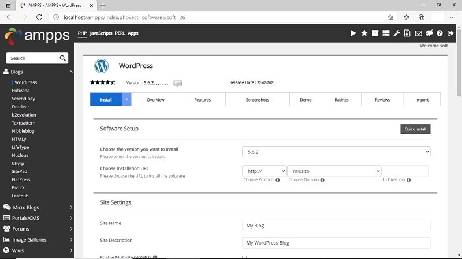Image resolution: width=462 pixels, height=259 pixels.
Task: Open Serendipity in the sidebar
Action: [x=23, y=99]
